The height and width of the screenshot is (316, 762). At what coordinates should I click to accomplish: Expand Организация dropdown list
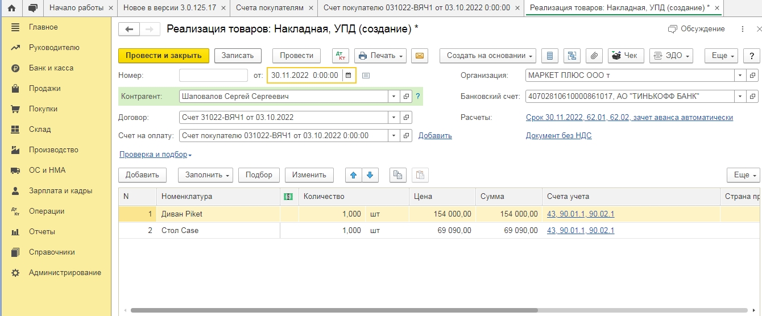[740, 76]
